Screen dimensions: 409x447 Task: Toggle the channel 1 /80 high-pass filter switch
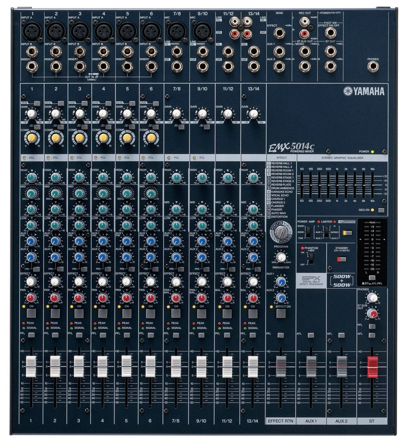(x=37, y=127)
